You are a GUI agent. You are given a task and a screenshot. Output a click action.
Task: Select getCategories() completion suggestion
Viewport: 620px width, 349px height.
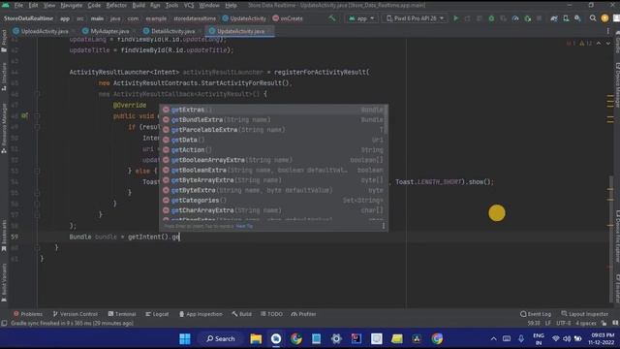(273, 201)
